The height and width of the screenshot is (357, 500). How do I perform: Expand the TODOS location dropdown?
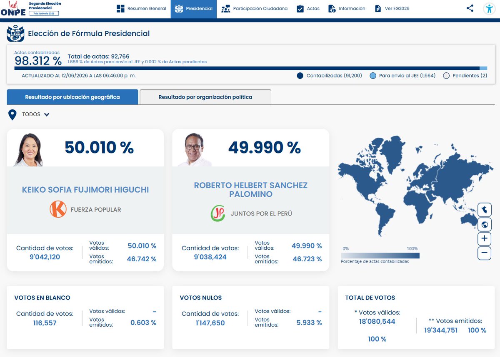pyautogui.click(x=36, y=114)
